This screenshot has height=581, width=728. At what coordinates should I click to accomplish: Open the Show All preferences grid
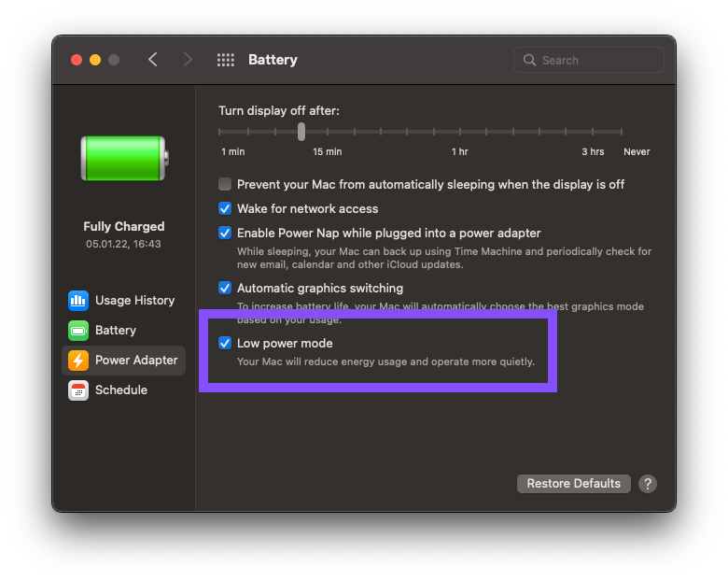(x=226, y=60)
